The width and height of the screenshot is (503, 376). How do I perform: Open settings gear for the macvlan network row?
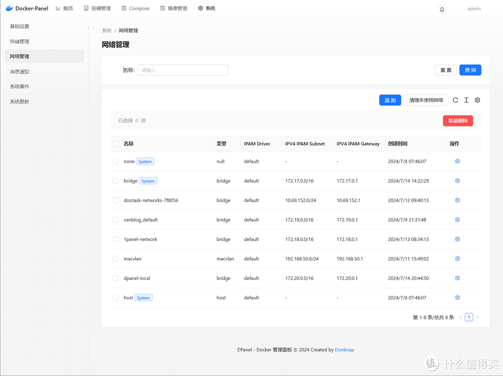coord(457,258)
